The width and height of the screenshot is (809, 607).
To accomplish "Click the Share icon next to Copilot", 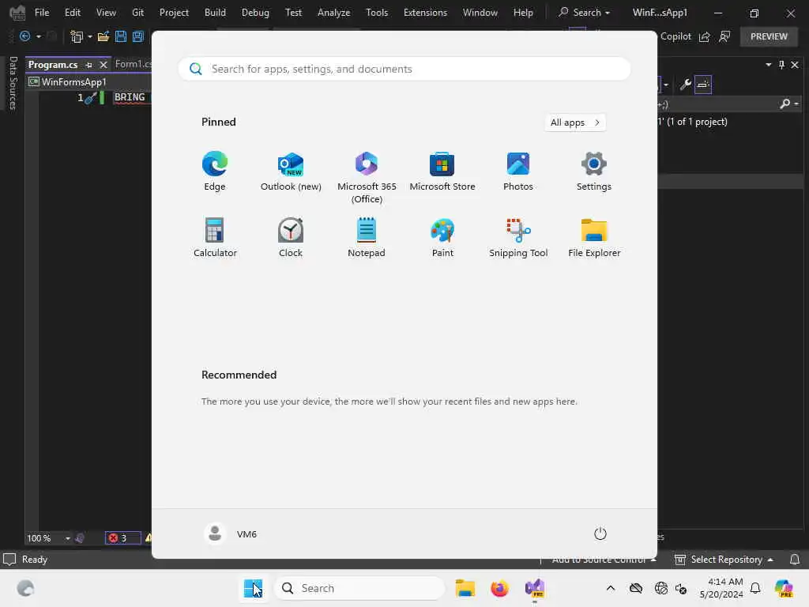I will pyautogui.click(x=704, y=36).
